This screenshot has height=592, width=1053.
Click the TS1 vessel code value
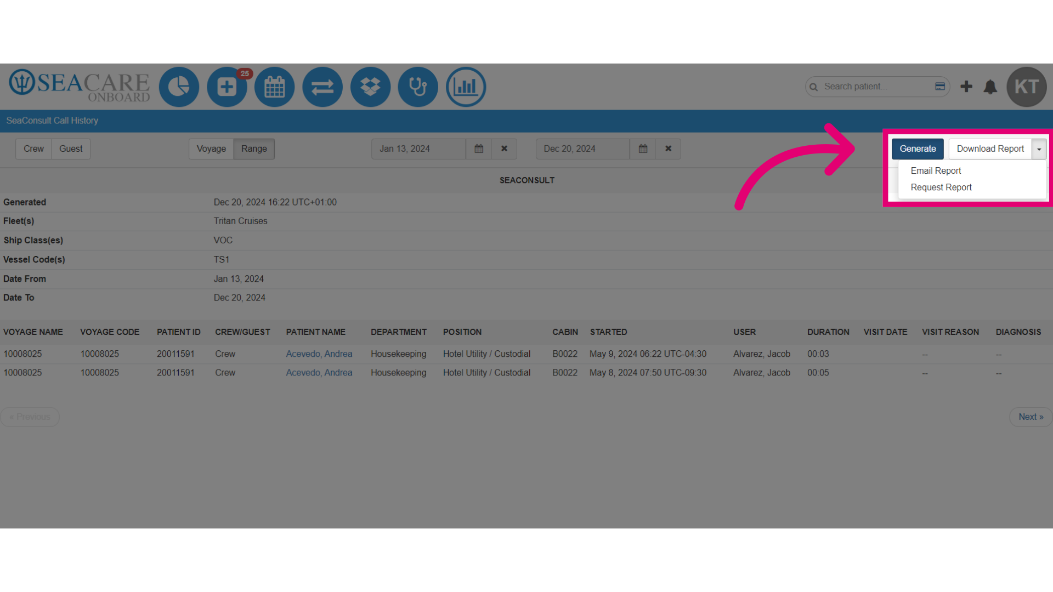221,259
